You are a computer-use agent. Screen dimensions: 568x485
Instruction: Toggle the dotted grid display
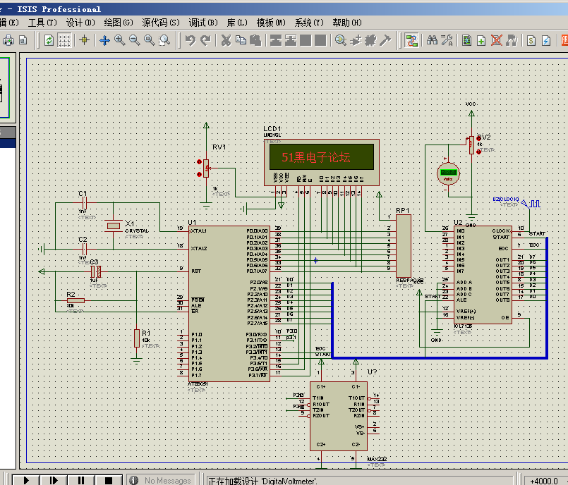(x=64, y=40)
